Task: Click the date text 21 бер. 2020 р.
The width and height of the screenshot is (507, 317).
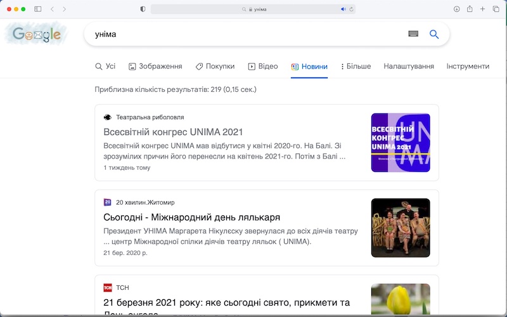Action: (125, 252)
